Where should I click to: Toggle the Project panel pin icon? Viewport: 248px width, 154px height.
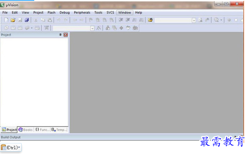pos(60,34)
